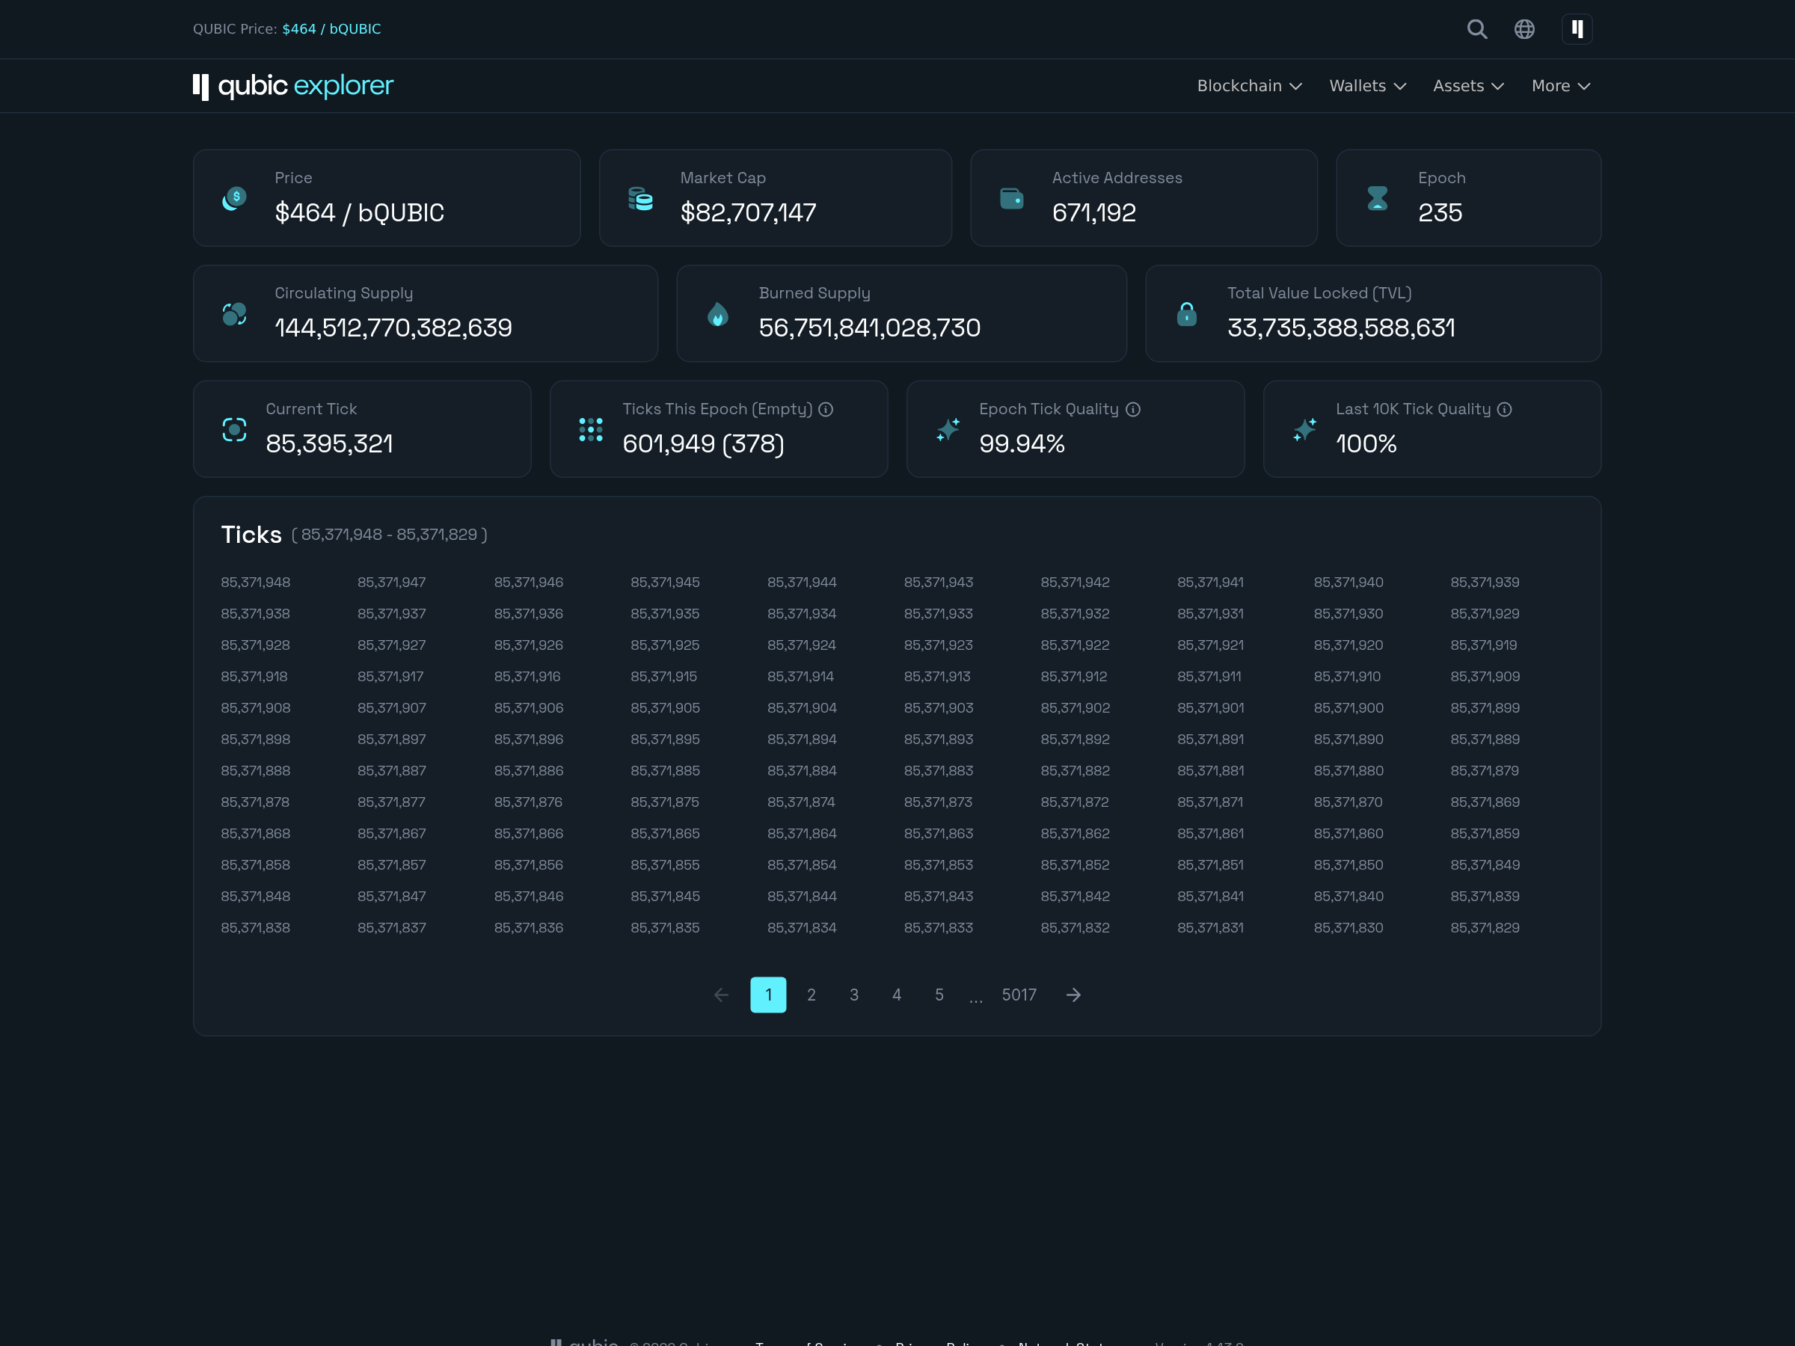Go to ticks page 4
The image size is (1795, 1346).
click(x=897, y=995)
